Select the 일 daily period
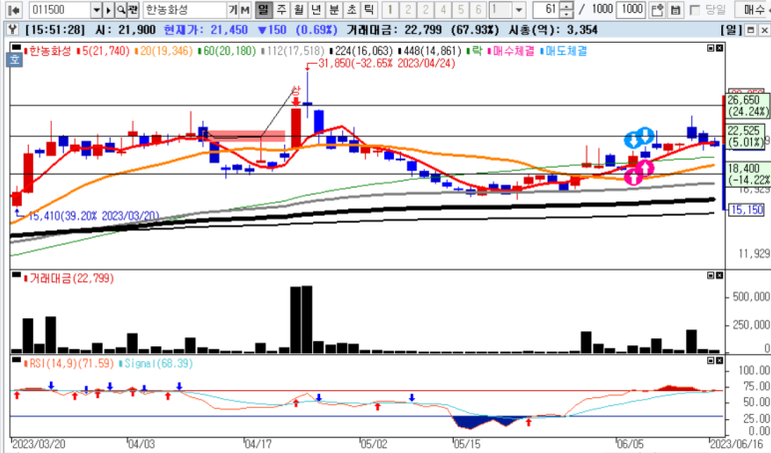 coord(264,9)
